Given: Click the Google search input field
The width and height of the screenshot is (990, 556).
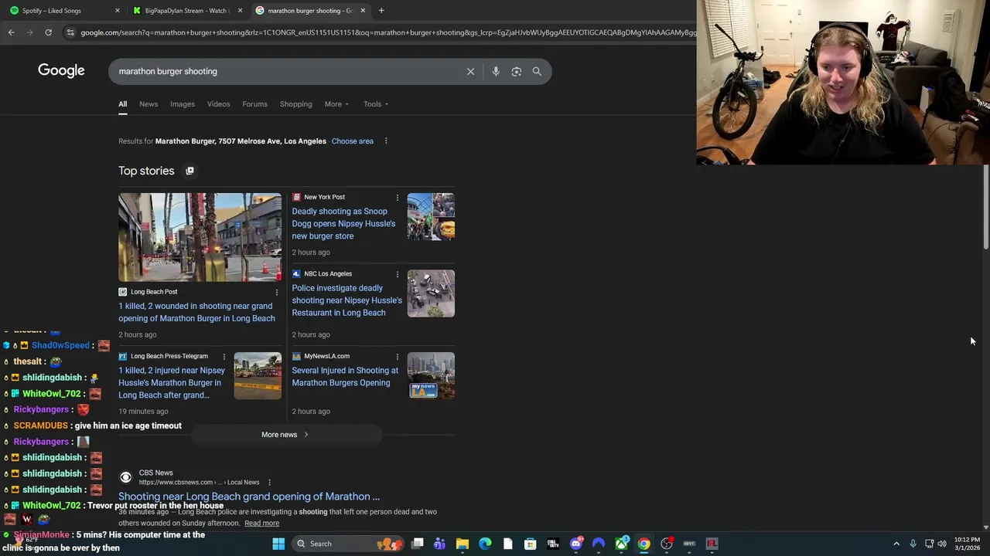Looking at the screenshot, I should (x=286, y=71).
